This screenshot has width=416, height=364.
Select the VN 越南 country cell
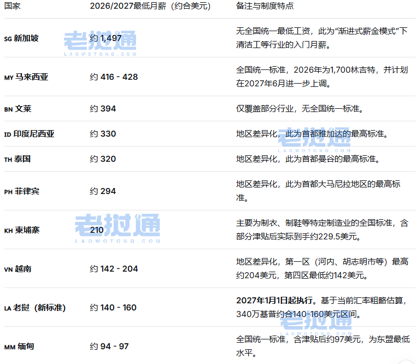[x=18, y=269]
